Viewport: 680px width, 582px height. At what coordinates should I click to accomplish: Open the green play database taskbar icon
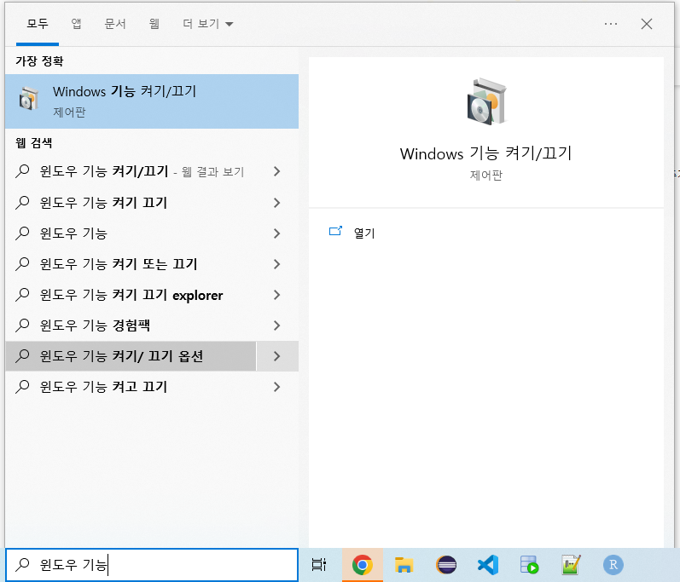point(529,565)
